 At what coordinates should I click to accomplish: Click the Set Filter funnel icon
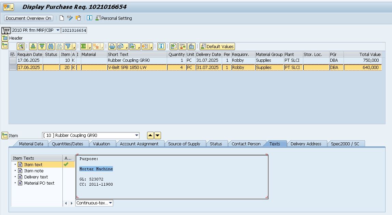(68, 46)
